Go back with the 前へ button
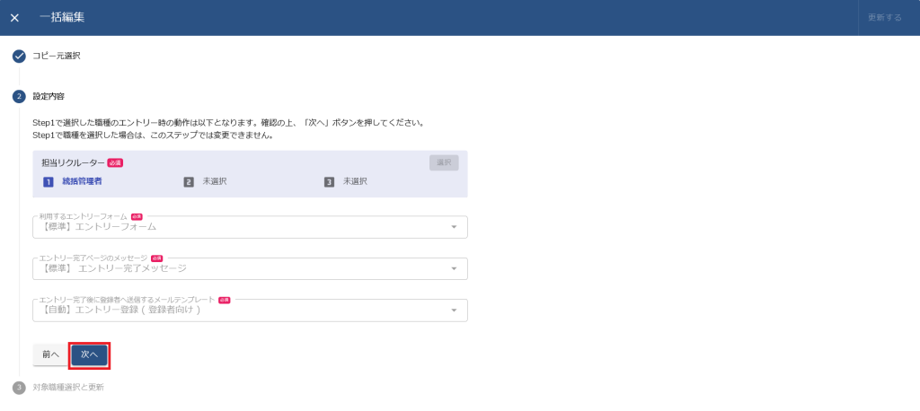Image resolution: width=920 pixels, height=411 pixels. coord(50,354)
